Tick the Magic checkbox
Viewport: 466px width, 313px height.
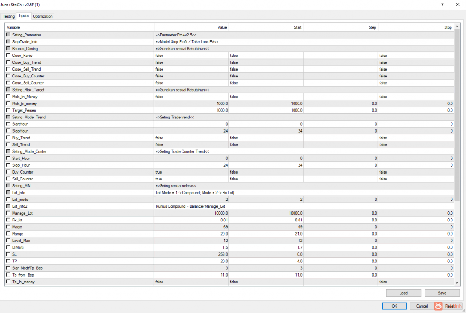click(x=8, y=227)
